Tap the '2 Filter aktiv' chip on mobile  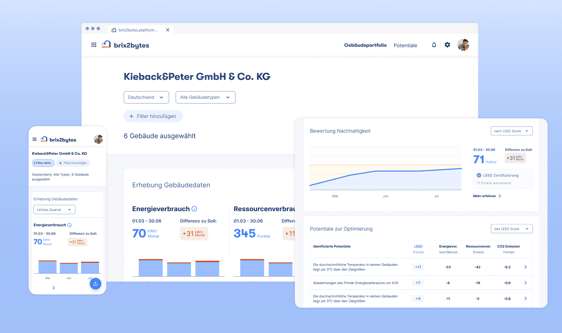43,163
